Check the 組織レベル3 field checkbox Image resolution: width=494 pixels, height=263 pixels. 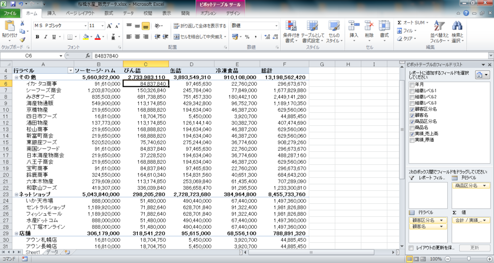(412, 103)
